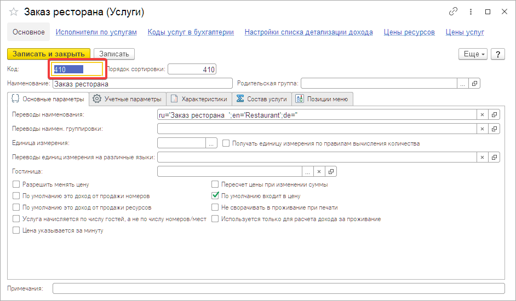Open Цены услуг link
The height and width of the screenshot is (301, 516).
465,32
